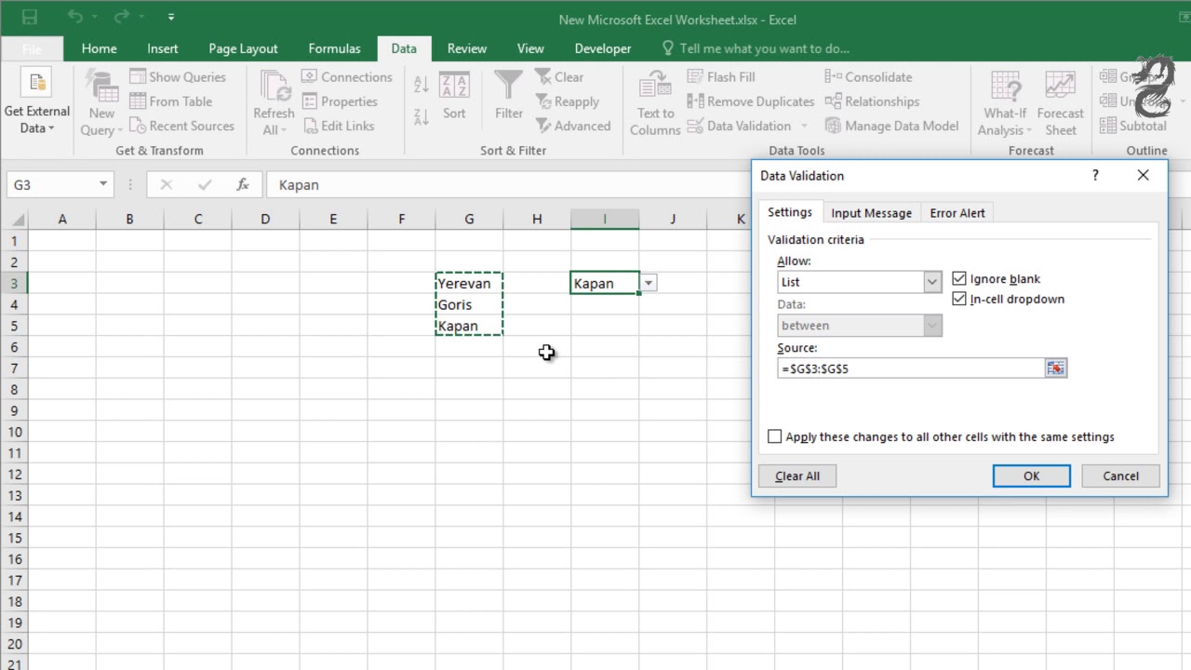Click into the Source input field

click(x=912, y=368)
